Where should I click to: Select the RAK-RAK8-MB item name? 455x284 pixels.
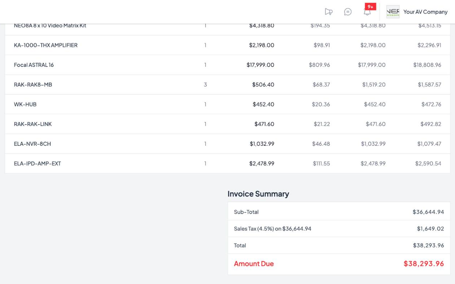(33, 85)
